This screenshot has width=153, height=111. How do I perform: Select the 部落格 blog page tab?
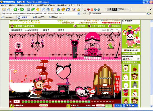(x=61, y=30)
